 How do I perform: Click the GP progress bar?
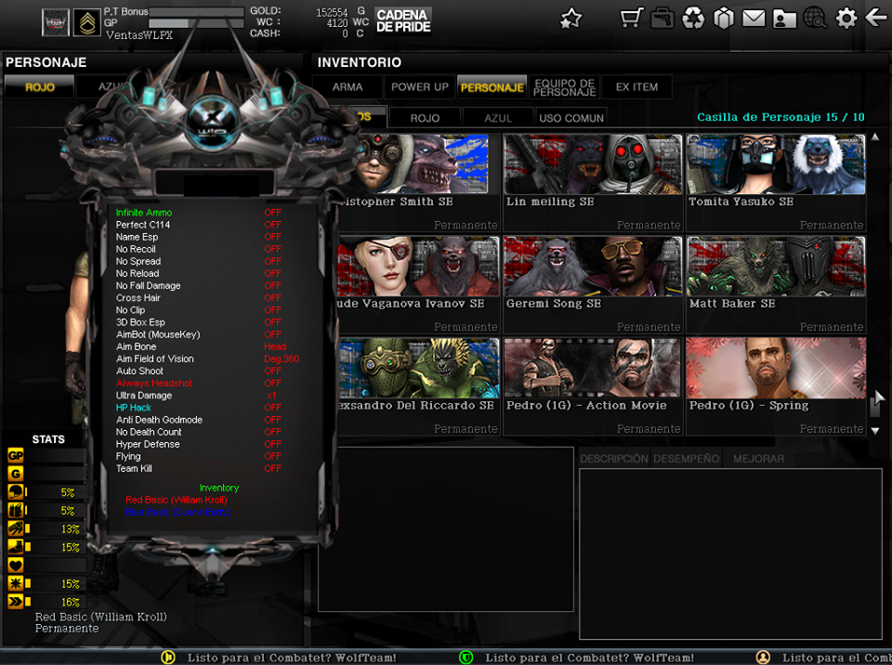196,23
